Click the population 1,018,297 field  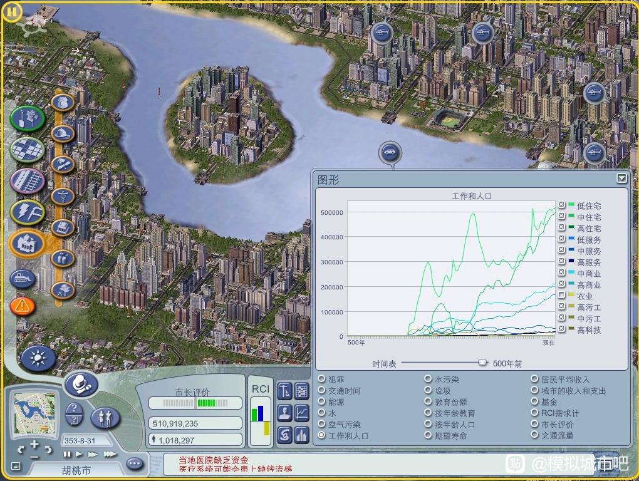click(x=195, y=440)
